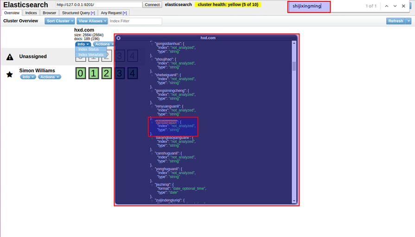Click the hxd.com index name

click(x=84, y=30)
